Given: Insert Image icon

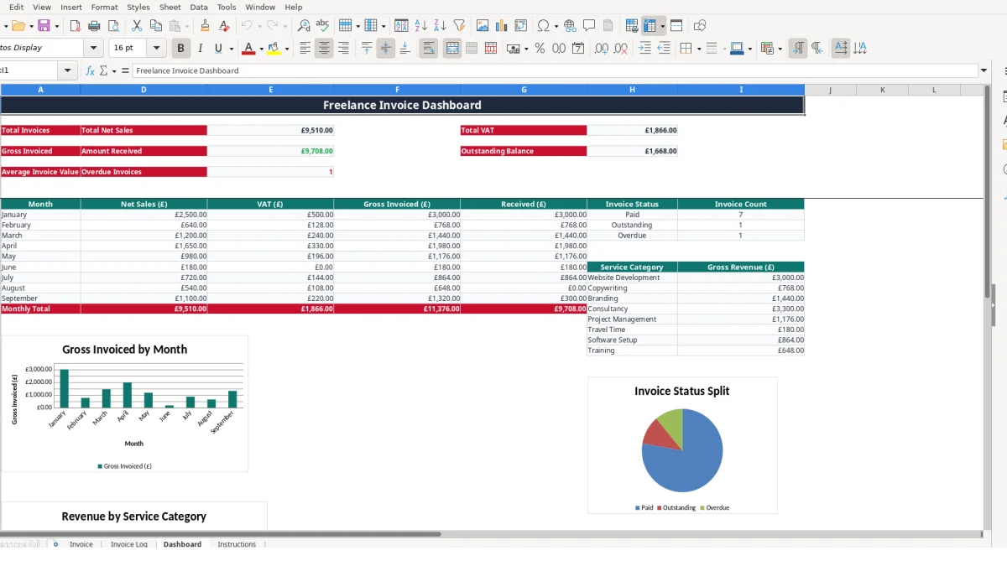Looking at the screenshot, I should [x=483, y=26].
